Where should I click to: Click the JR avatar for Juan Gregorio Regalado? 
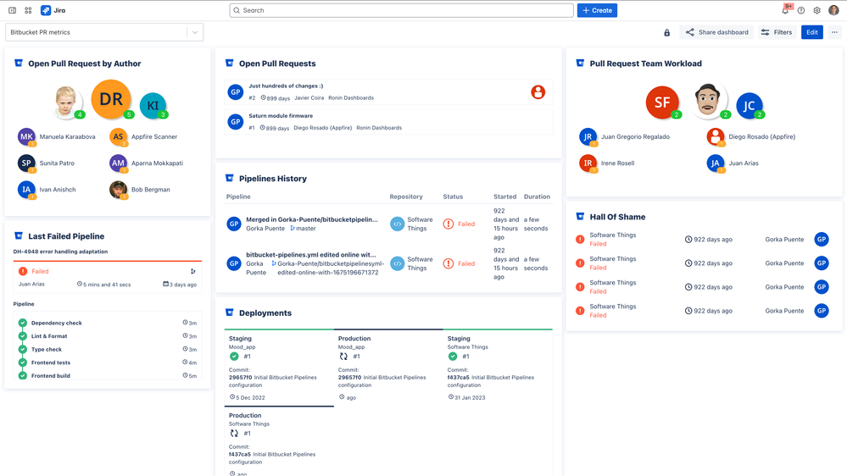point(588,136)
